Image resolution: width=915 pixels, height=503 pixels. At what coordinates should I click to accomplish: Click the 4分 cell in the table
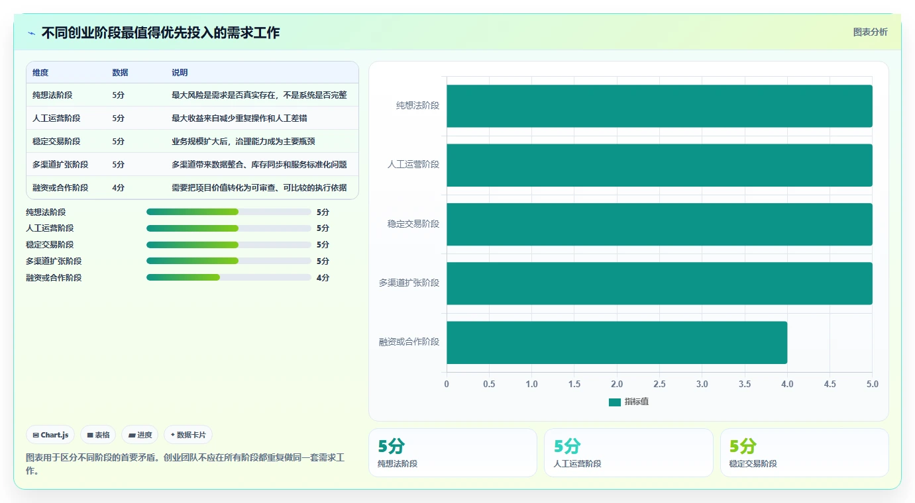point(119,188)
